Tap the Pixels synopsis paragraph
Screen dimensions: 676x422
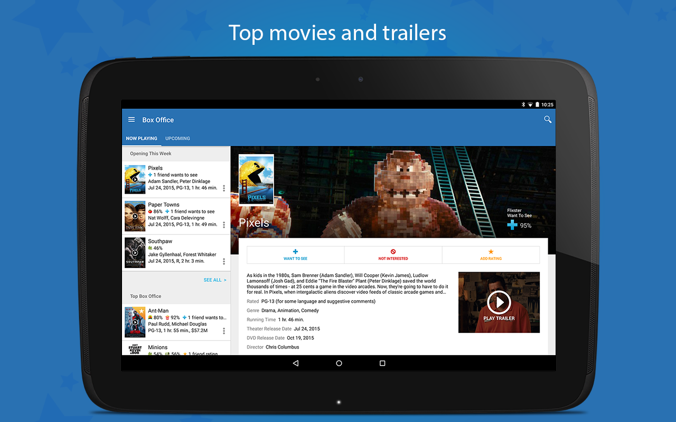(348, 283)
